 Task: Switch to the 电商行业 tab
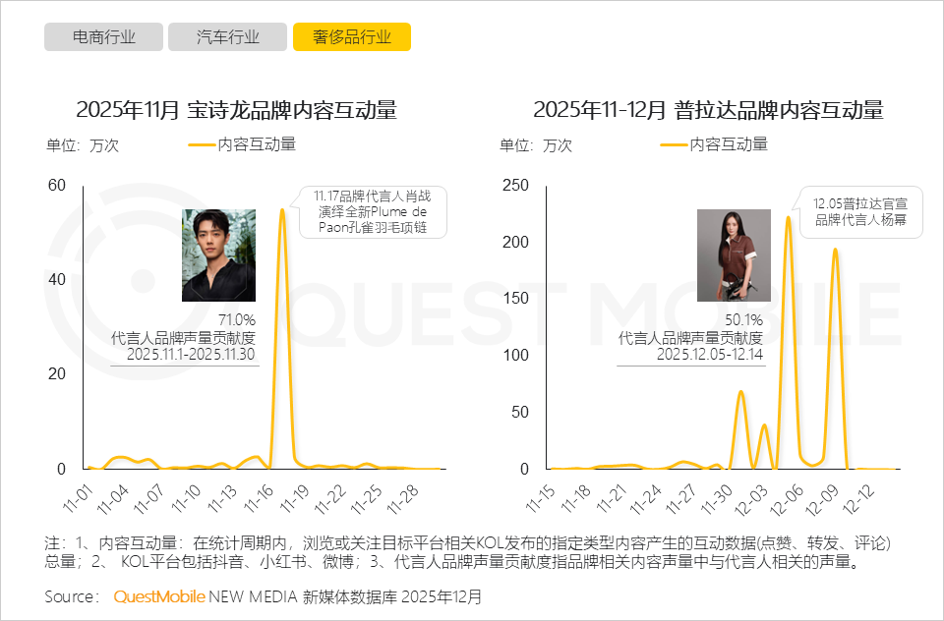(x=103, y=36)
